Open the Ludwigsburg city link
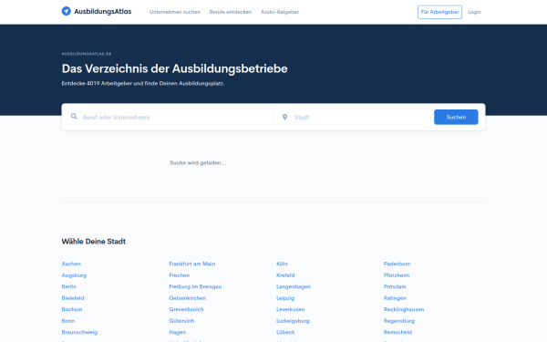This screenshot has width=547, height=342. point(293,321)
